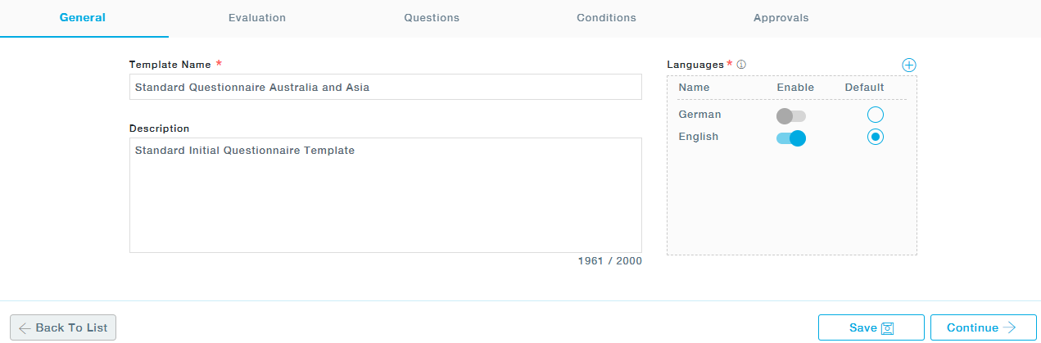Click the 1961 / 2000 character counter
1041x343 pixels.
pyautogui.click(x=609, y=261)
